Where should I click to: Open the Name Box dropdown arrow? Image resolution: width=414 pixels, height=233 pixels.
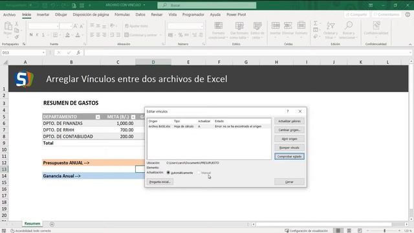(x=43, y=53)
